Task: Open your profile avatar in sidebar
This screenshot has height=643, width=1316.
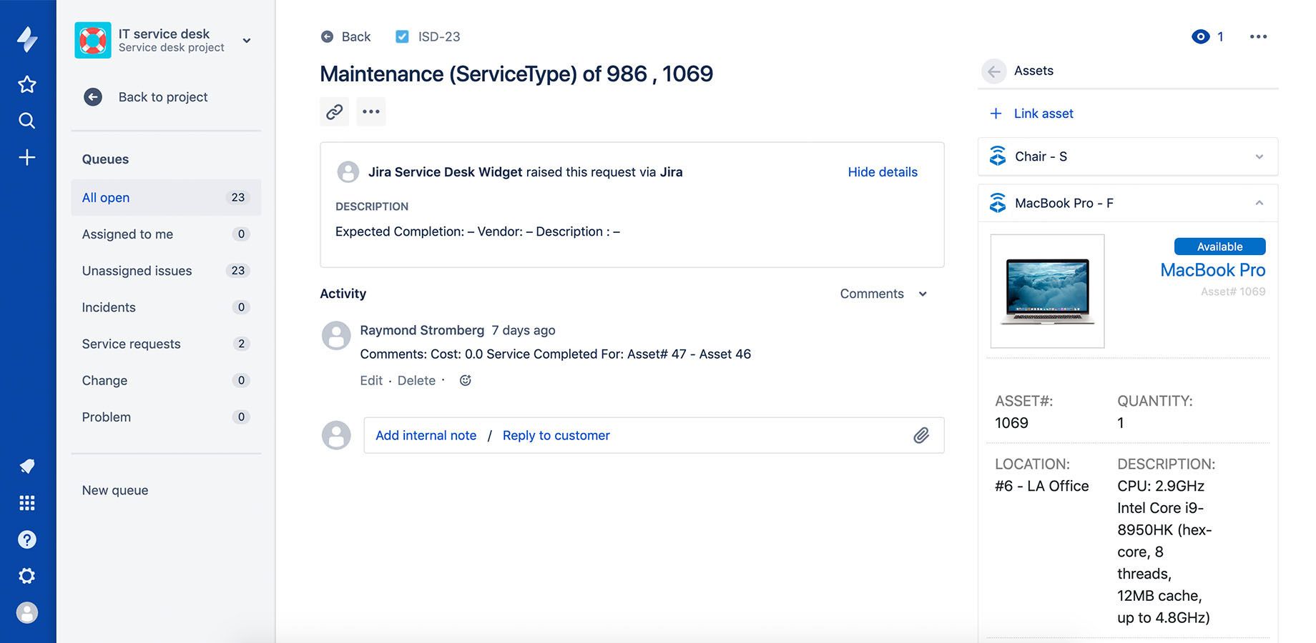Action: [x=27, y=612]
